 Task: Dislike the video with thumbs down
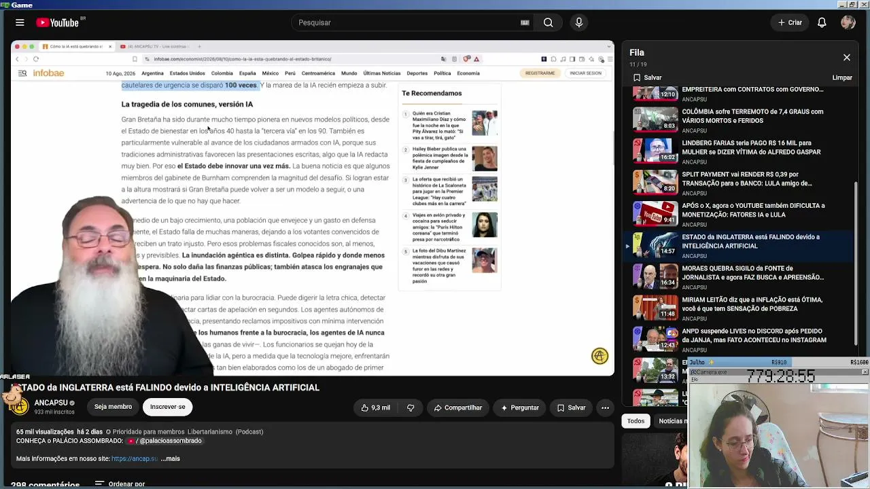[411, 407]
